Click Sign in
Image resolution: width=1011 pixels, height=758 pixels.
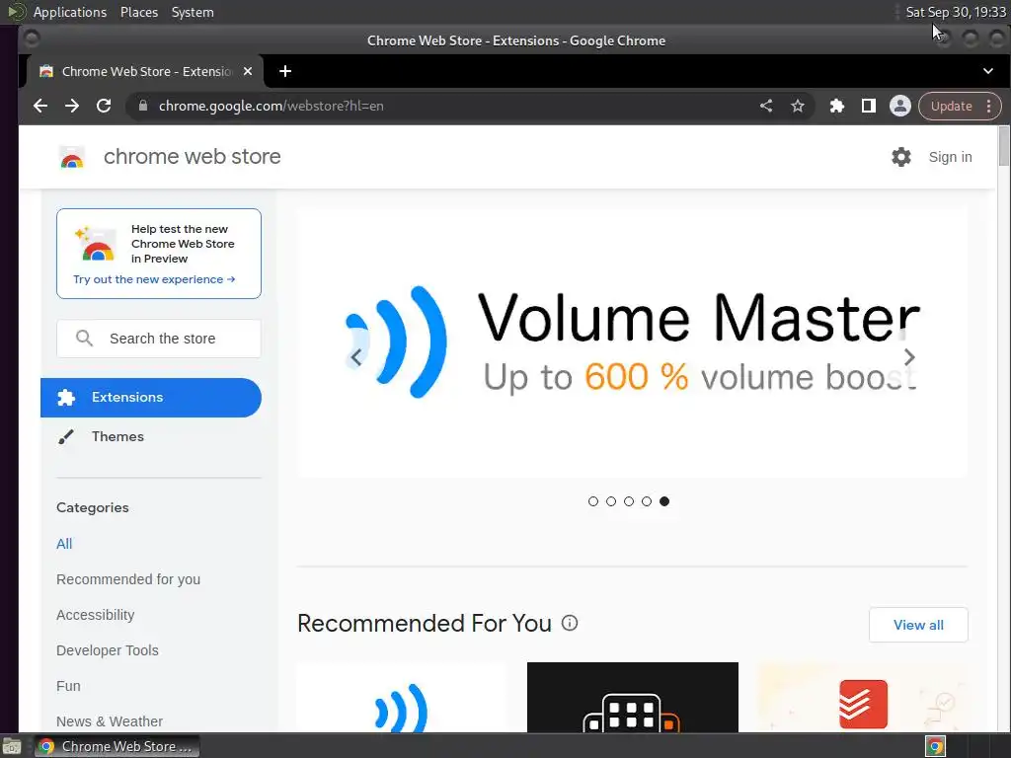[x=950, y=157]
